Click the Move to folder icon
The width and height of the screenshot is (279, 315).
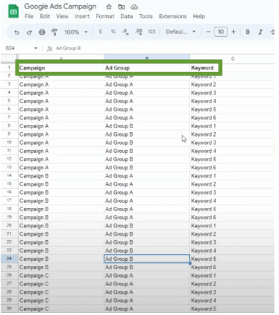pyautogui.click(x=121, y=7)
